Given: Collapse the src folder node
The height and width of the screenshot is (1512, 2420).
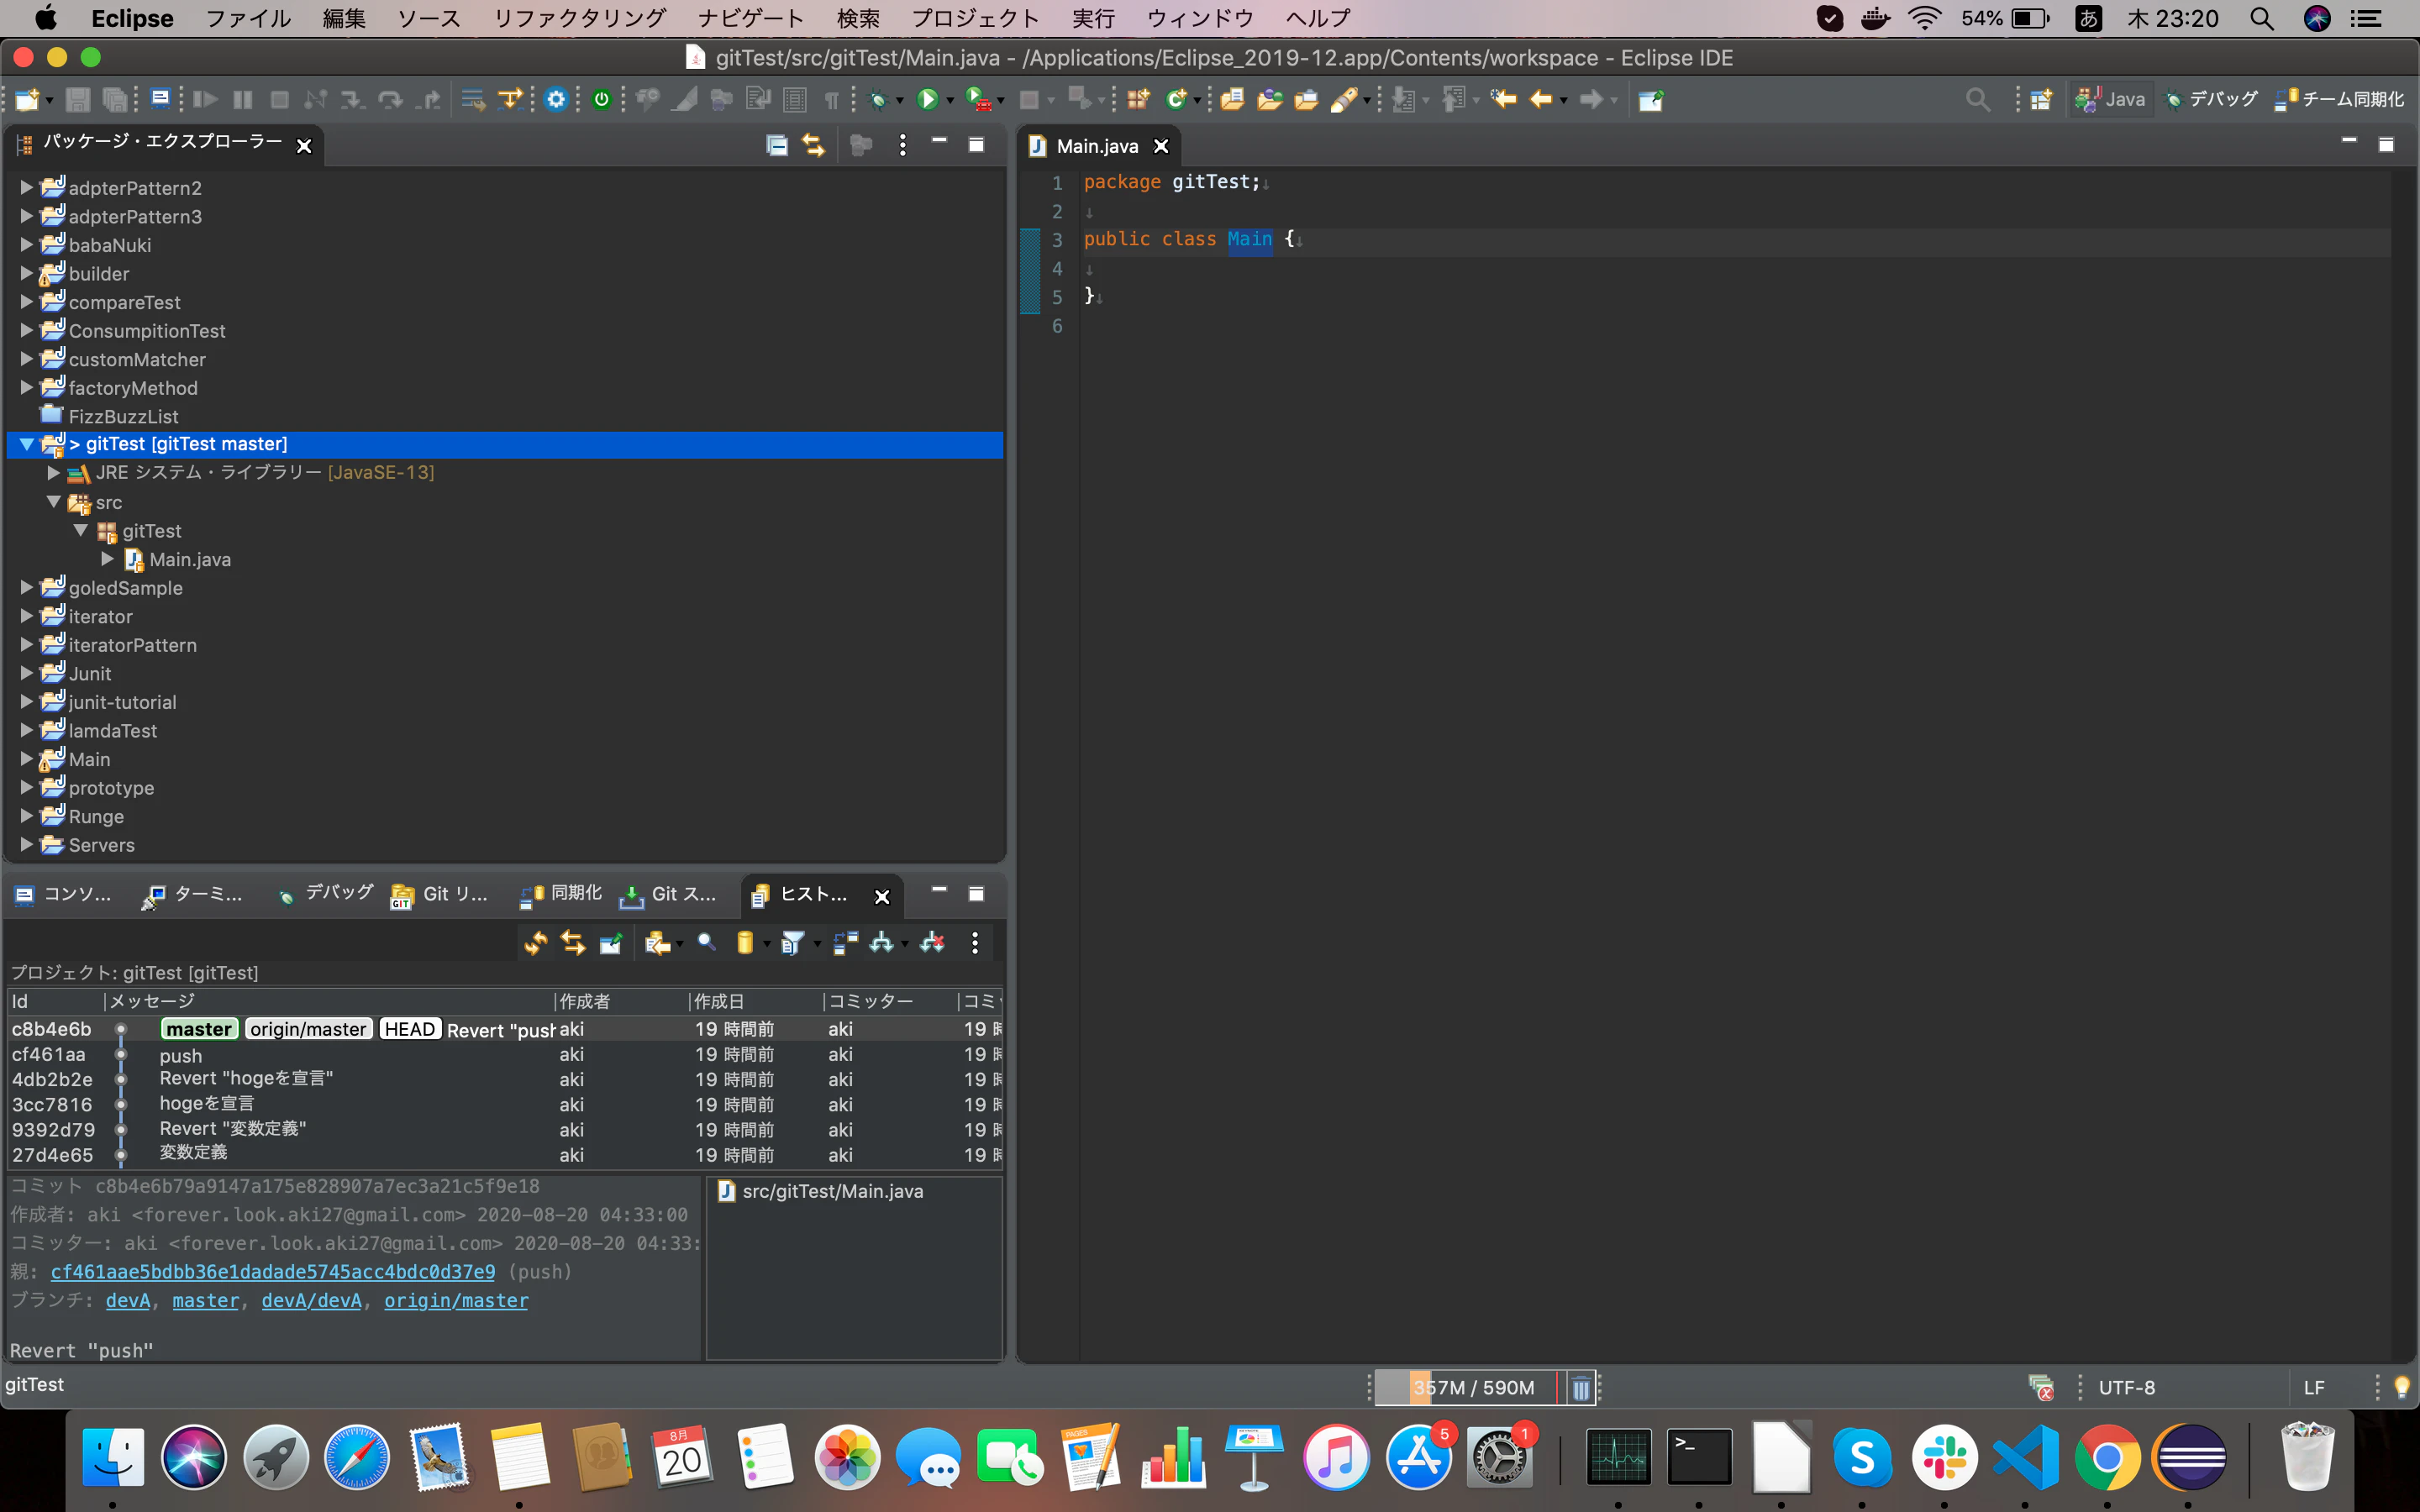Looking at the screenshot, I should tap(54, 502).
